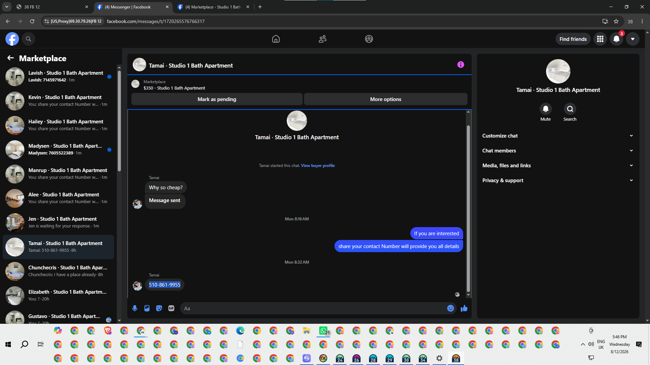Viewport: 650px width, 365px height.
Task: Attach a photo using the image icon
Action: pyautogui.click(x=147, y=308)
